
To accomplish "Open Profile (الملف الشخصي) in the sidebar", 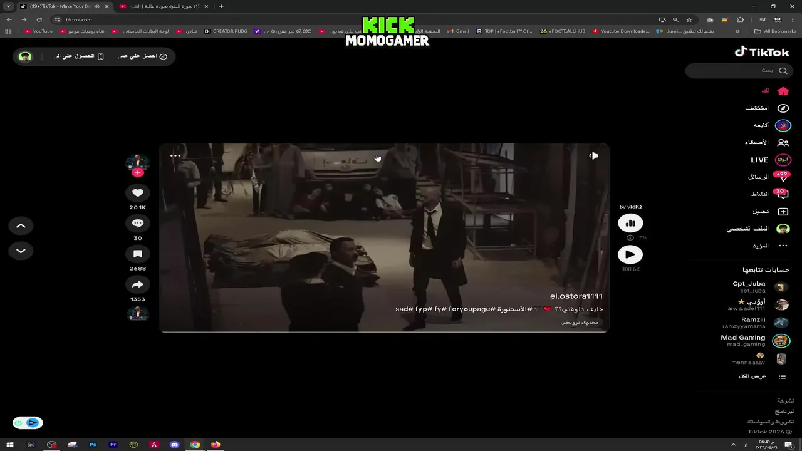I will pyautogui.click(x=758, y=229).
